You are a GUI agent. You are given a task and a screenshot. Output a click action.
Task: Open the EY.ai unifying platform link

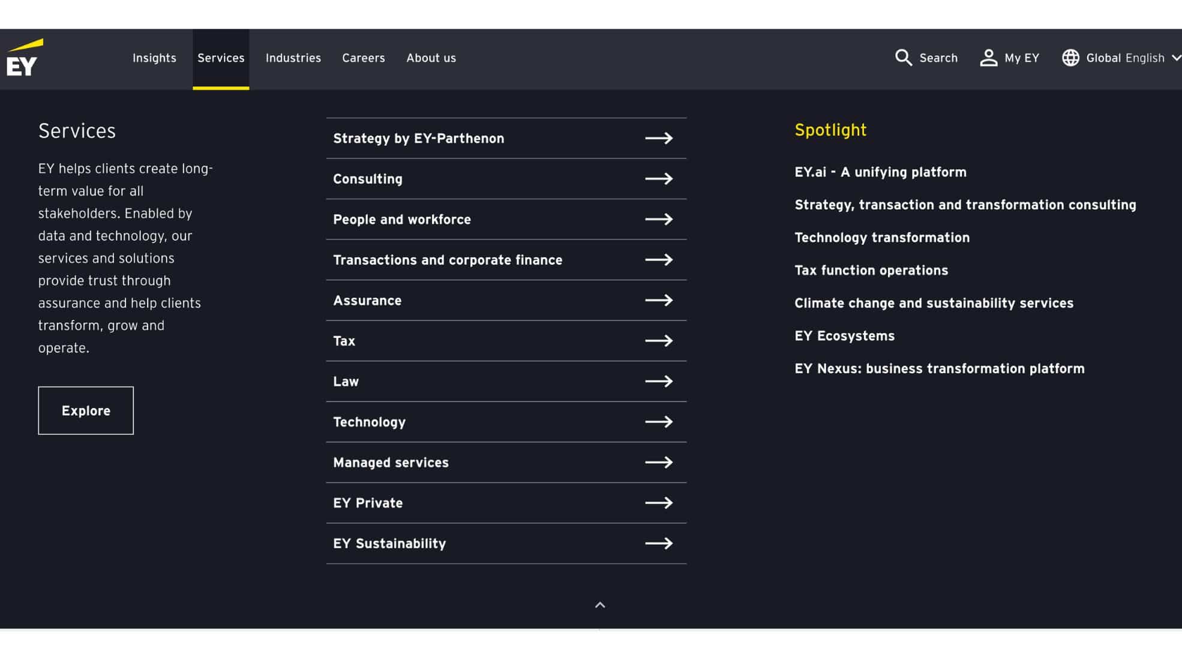click(880, 172)
